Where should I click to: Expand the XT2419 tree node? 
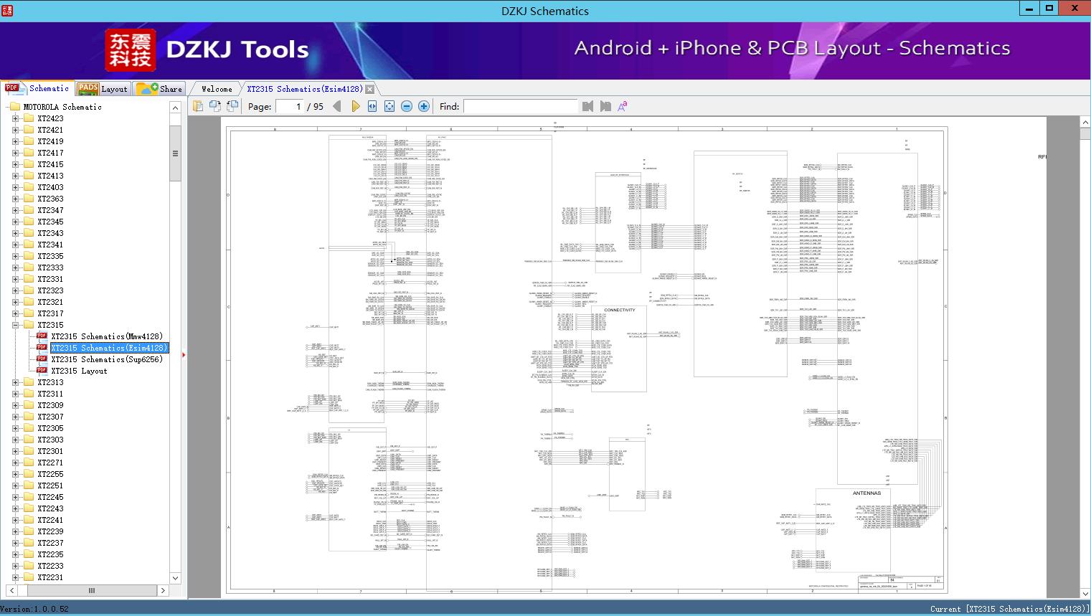pos(16,141)
